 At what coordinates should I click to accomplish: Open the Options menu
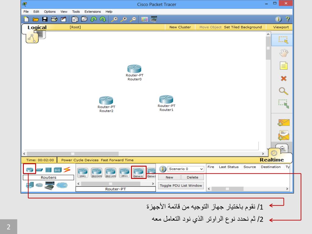coord(50,12)
